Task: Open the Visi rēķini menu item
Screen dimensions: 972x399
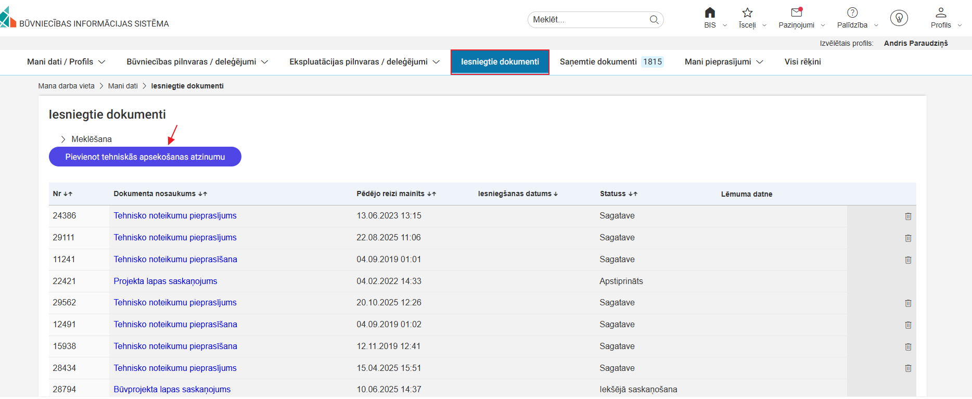Action: click(x=802, y=62)
